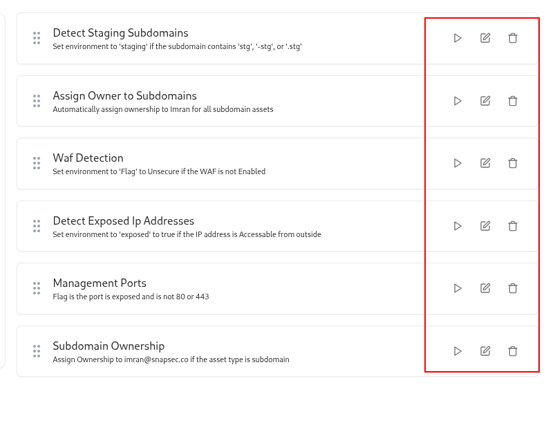
Task: Edit the Subdomain Ownership rule
Action: click(x=485, y=351)
